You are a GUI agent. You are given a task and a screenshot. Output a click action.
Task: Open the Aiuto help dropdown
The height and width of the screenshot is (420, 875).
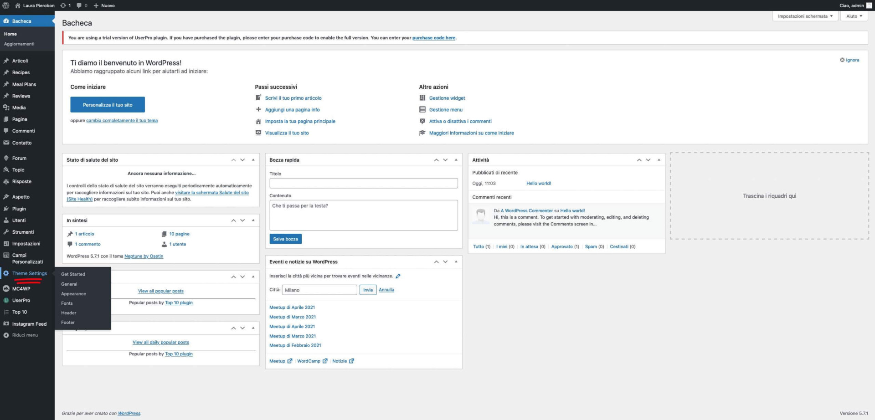coord(854,16)
